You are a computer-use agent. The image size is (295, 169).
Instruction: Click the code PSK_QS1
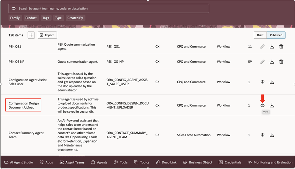(113, 47)
